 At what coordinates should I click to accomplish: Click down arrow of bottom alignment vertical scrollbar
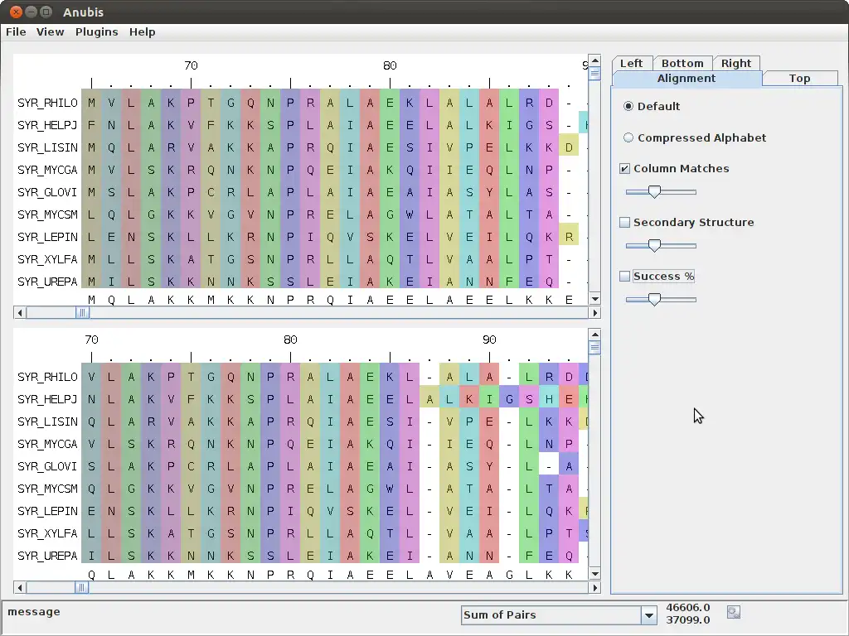tap(594, 574)
